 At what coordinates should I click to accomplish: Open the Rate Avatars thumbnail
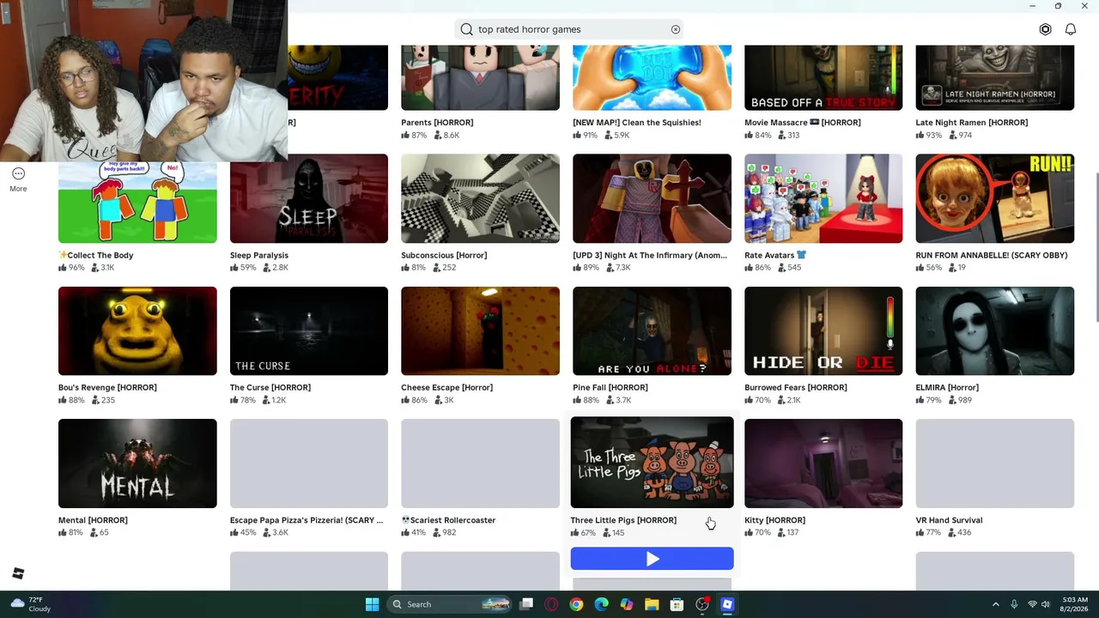click(823, 198)
